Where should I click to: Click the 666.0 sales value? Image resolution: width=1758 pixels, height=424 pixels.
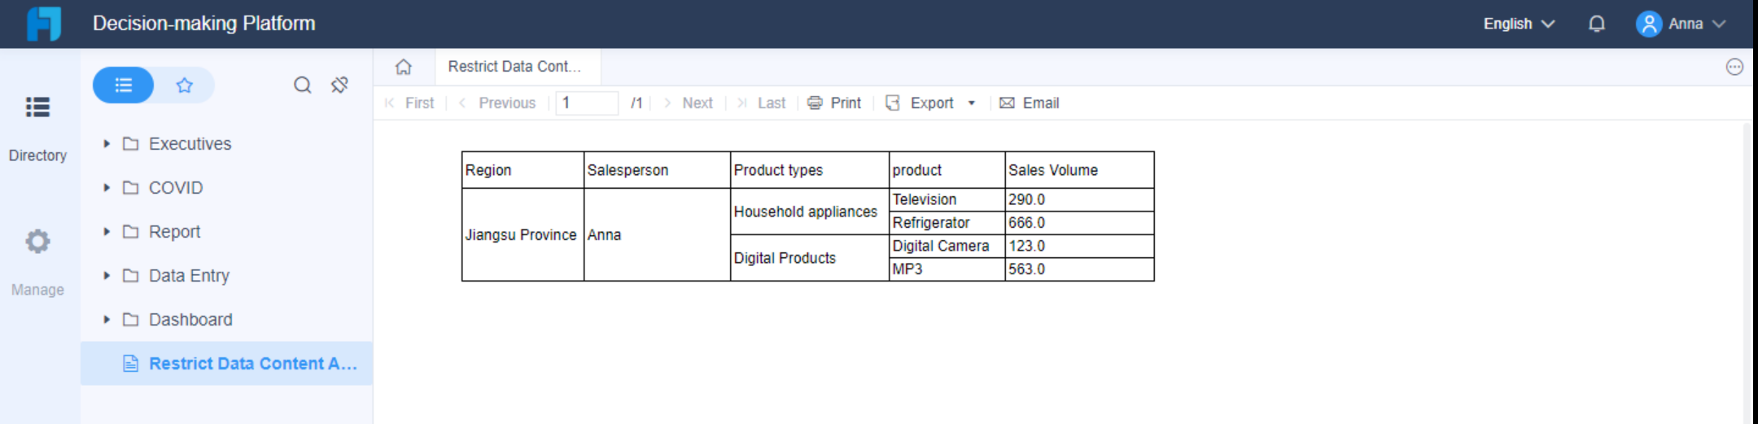click(1079, 223)
